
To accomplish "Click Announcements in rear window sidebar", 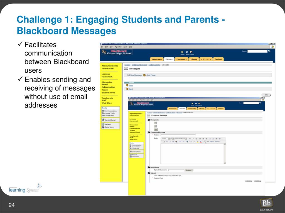I will coord(110,66).
